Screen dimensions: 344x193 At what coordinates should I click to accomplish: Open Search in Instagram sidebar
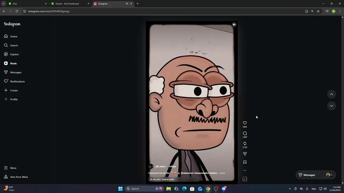coord(11,45)
